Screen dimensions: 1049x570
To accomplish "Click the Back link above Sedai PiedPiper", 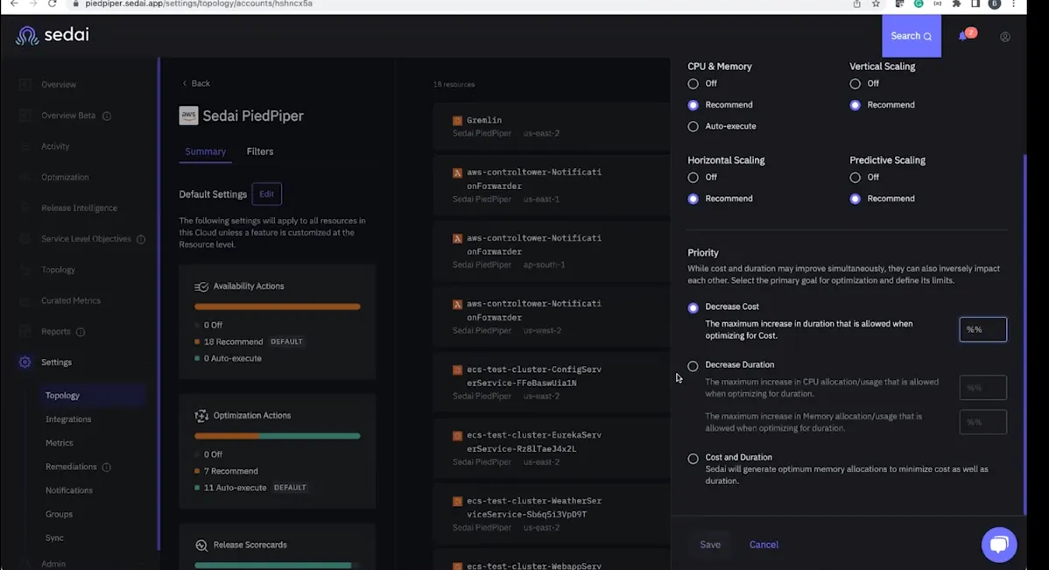I will click(x=196, y=84).
